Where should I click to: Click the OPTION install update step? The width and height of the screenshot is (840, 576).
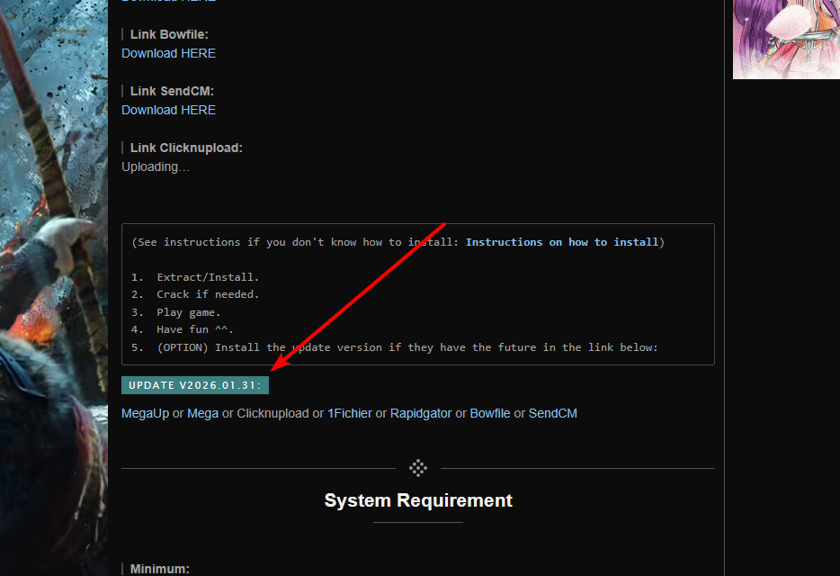point(407,347)
